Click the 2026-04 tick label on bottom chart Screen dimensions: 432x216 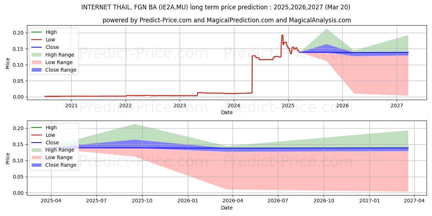point(233,201)
